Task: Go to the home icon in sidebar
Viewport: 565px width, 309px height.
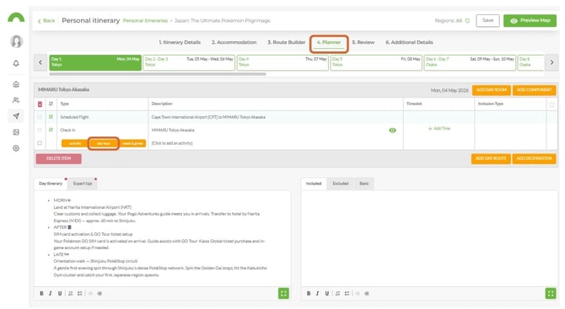Action: point(16,84)
